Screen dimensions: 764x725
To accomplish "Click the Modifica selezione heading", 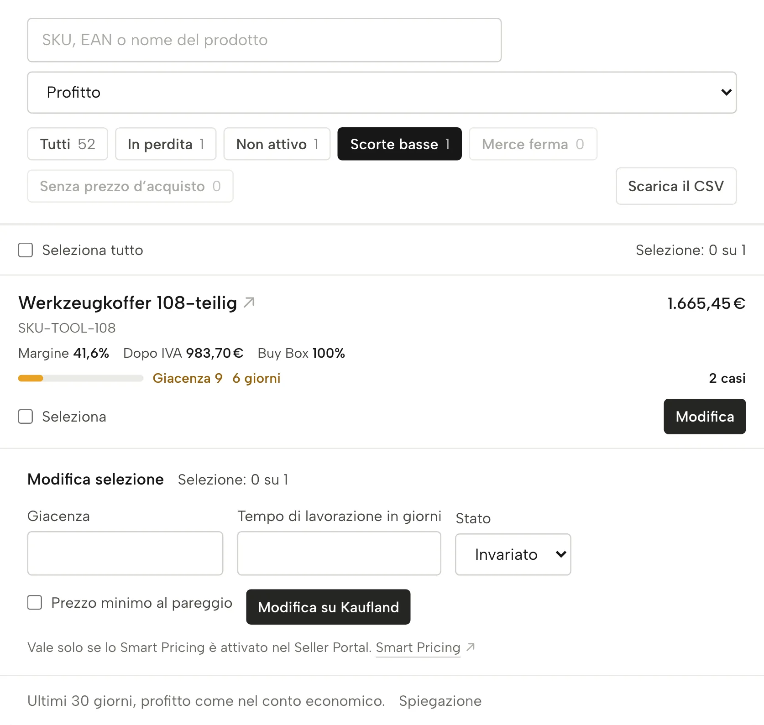I will 95,479.
